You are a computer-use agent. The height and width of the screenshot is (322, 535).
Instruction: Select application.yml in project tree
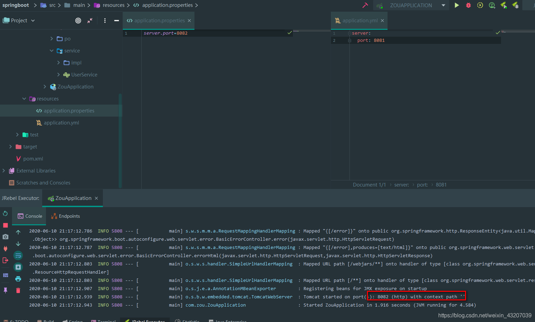pyautogui.click(x=61, y=123)
